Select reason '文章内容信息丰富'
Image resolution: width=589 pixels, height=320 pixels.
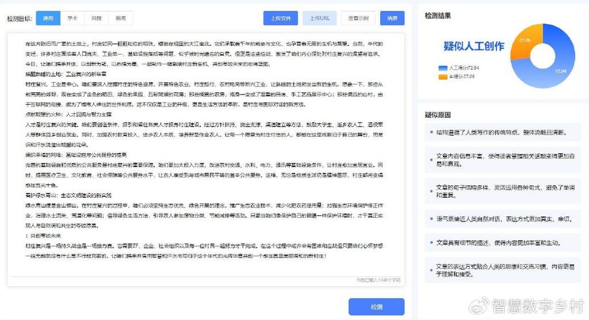(x=502, y=160)
